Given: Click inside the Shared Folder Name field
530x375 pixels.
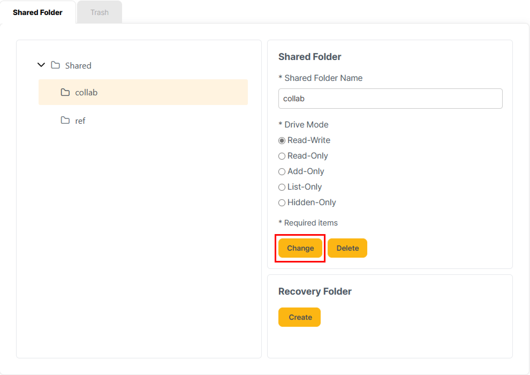Looking at the screenshot, I should tap(390, 99).
